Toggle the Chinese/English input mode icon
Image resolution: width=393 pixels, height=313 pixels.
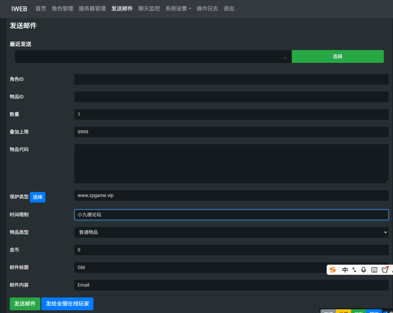(x=345, y=270)
